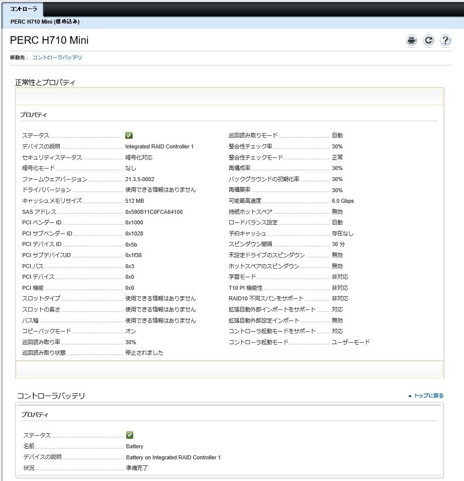Select PCI bus value 0x3
This screenshot has height=481, width=464.
[130, 266]
